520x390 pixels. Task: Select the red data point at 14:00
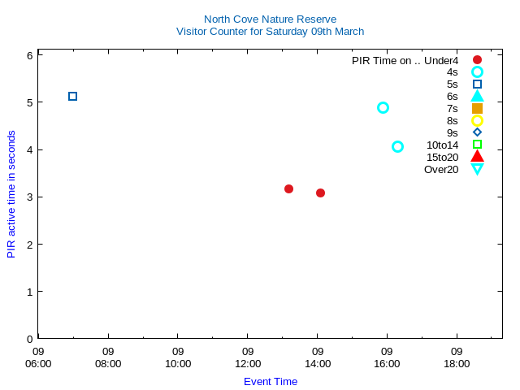pyautogui.click(x=320, y=193)
